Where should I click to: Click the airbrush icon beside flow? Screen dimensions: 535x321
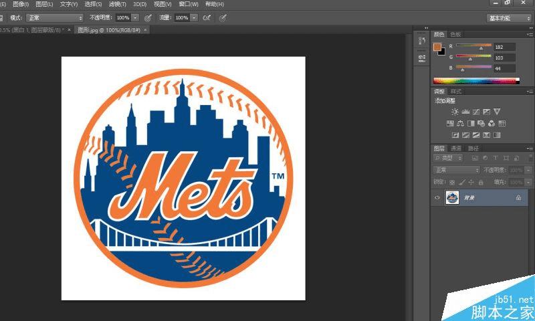(x=207, y=18)
